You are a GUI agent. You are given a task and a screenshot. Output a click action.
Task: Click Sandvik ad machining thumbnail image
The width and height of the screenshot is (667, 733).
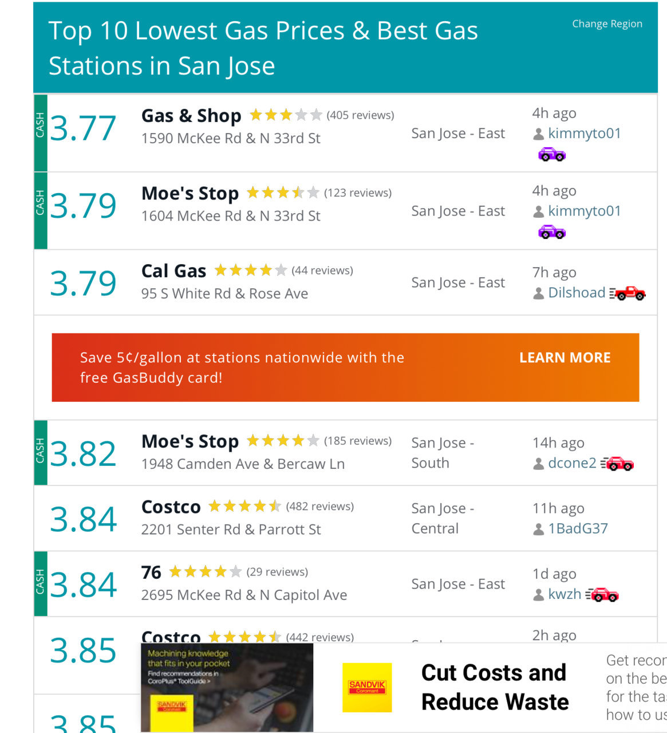[227, 688]
